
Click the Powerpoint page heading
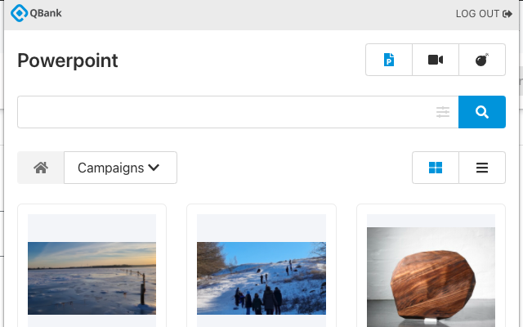tap(68, 60)
